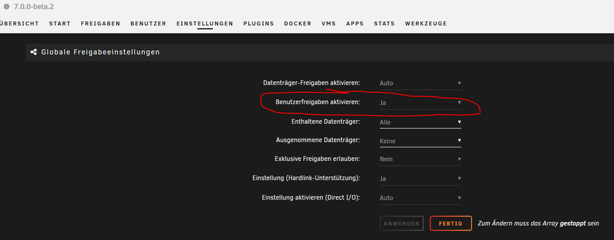Click the FERTIG button
The image size is (614, 240).
click(x=451, y=223)
